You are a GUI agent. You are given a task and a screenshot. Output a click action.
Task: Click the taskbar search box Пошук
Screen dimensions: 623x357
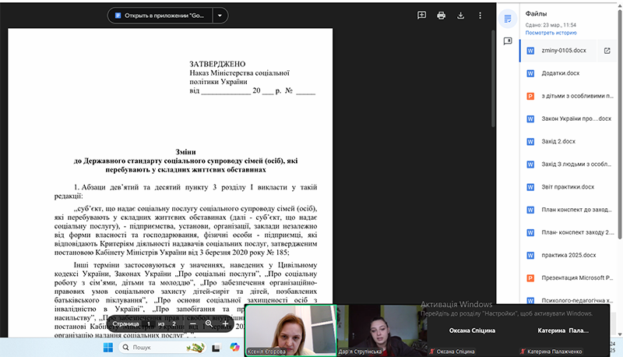(x=162, y=348)
